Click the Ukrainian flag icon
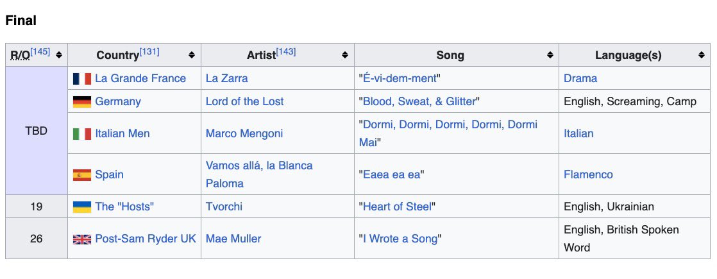Screen dimensions: 717x279 tap(81, 207)
